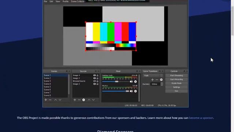234x132 pixels.
Task: Toggle visibility of Image 3 source
Action: pyautogui.click(x=94, y=78)
